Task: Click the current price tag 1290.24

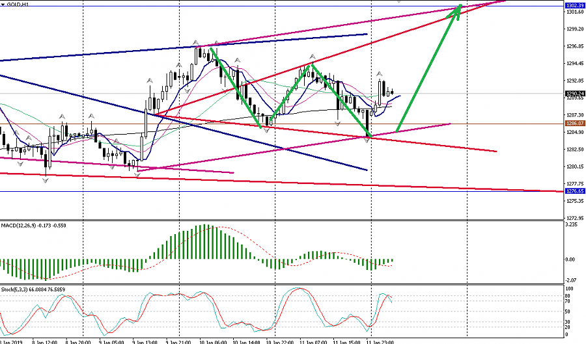Action: coord(574,93)
